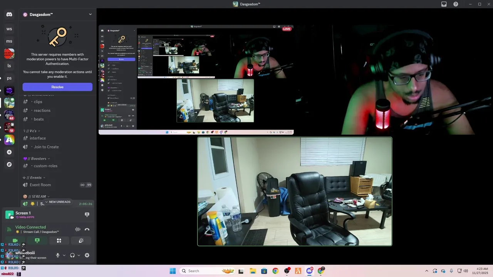The width and height of the screenshot is (493, 277).
Task: Open Windows Start menu
Action: pos(173,271)
